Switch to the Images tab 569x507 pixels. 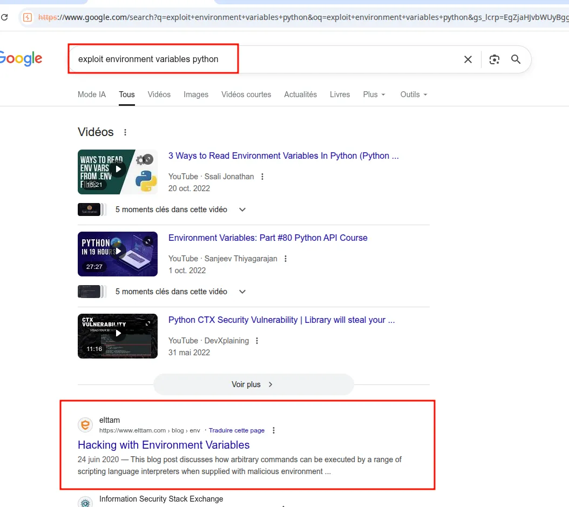pyautogui.click(x=195, y=94)
